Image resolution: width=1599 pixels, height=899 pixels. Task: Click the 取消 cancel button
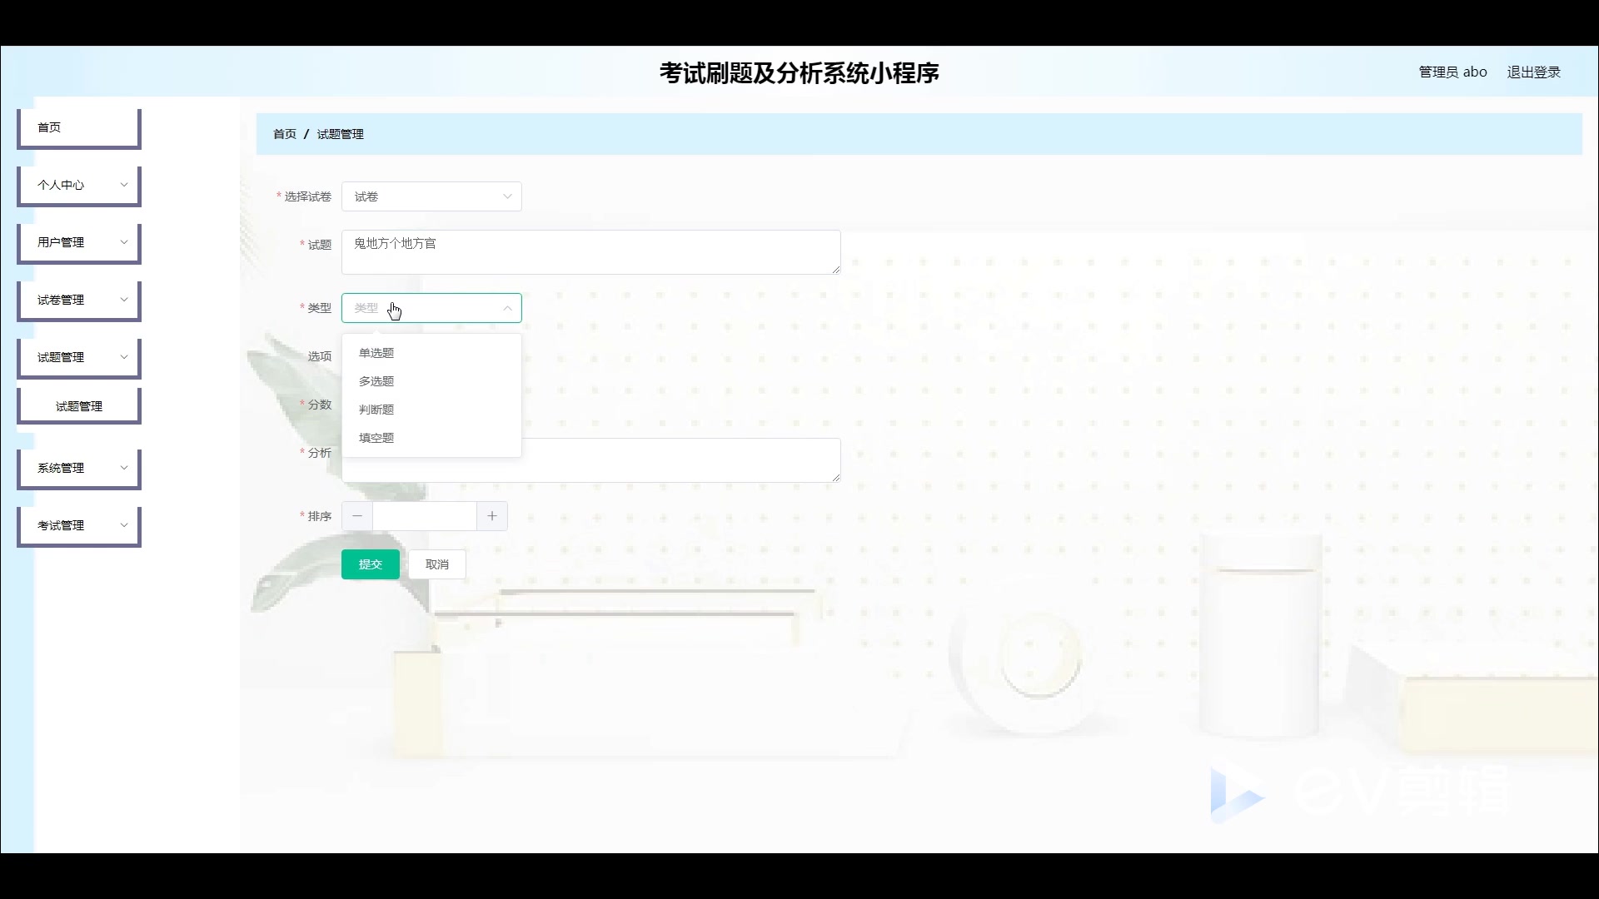tap(436, 564)
